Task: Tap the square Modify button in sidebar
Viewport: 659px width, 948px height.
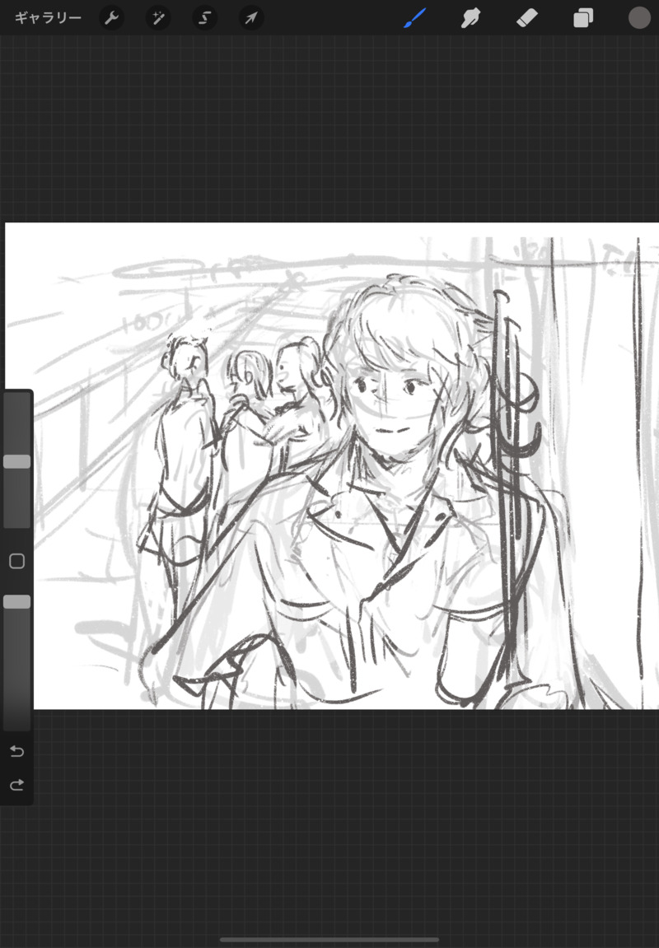Action: (17, 561)
